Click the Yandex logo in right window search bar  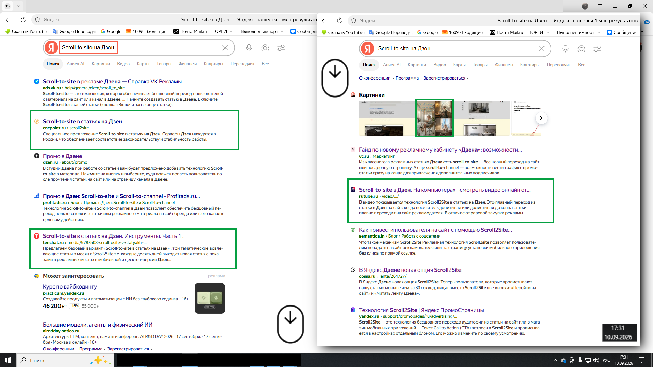pos(368,49)
